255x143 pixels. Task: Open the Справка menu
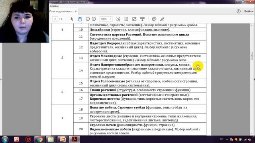(54, 6)
